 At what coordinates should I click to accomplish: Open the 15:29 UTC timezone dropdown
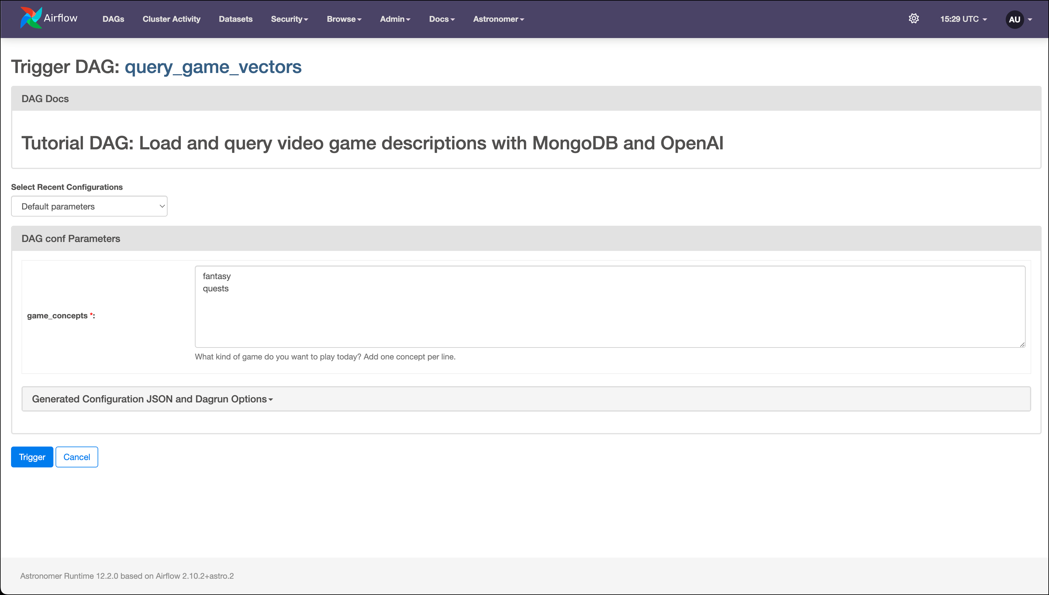(x=963, y=19)
